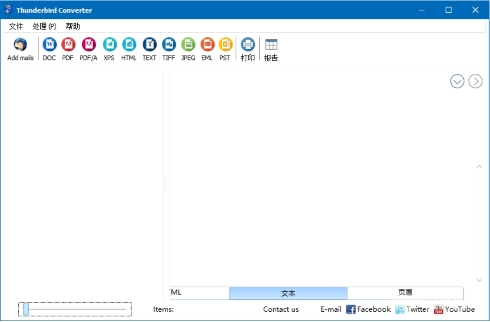Choose the TIFF format icon

[169, 45]
